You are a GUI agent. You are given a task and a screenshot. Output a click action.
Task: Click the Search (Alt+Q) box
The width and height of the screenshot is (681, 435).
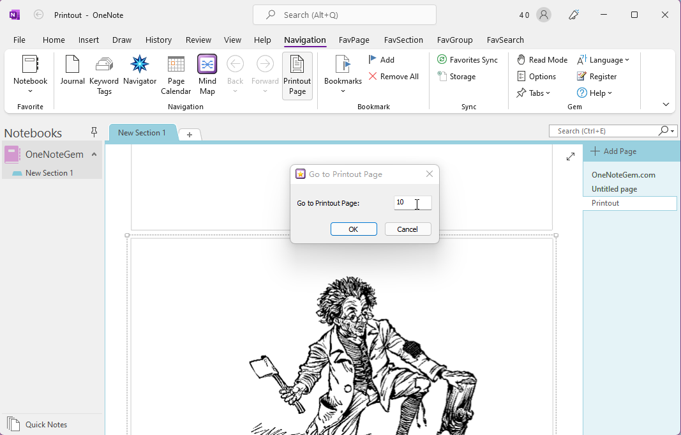click(x=345, y=15)
